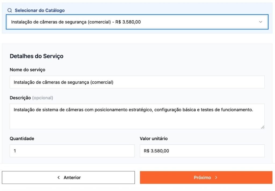Click the Quantidade label
This screenshot has height=191, width=275.
pos(22,138)
